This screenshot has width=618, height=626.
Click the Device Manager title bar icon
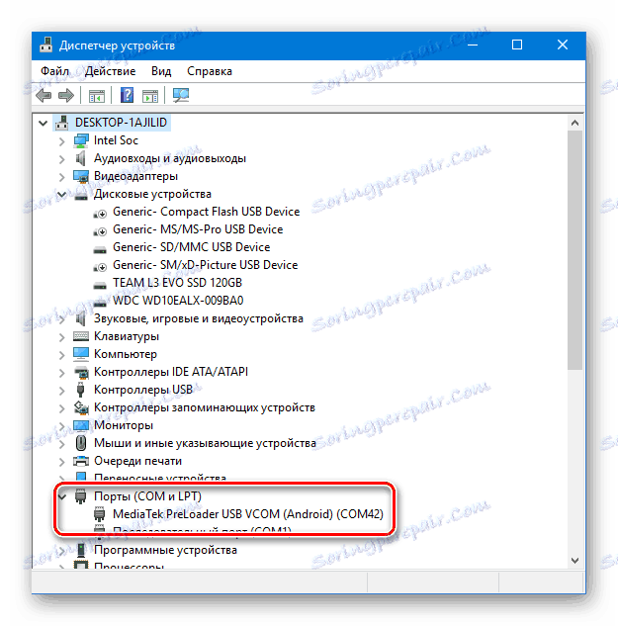click(46, 45)
